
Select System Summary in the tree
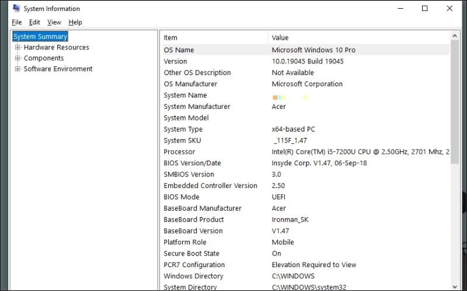click(40, 37)
